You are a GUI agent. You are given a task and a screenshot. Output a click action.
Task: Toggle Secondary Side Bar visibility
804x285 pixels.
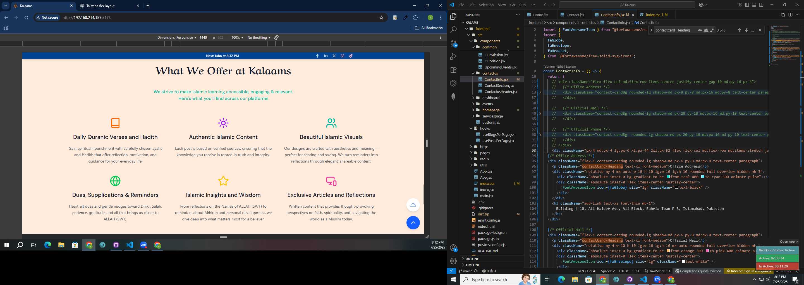pyautogui.click(x=761, y=5)
